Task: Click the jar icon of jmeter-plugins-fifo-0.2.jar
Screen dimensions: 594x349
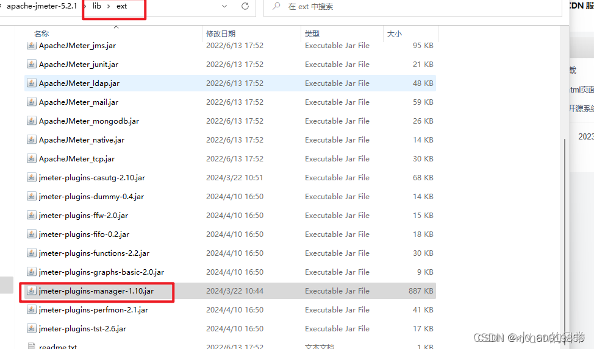Action: point(32,234)
